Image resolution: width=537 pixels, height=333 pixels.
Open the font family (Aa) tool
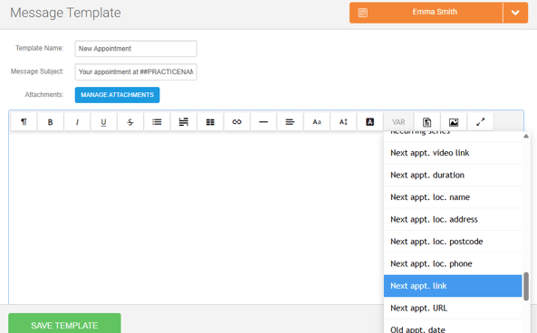tap(317, 122)
